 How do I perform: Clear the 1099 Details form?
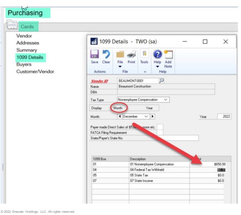(106, 57)
